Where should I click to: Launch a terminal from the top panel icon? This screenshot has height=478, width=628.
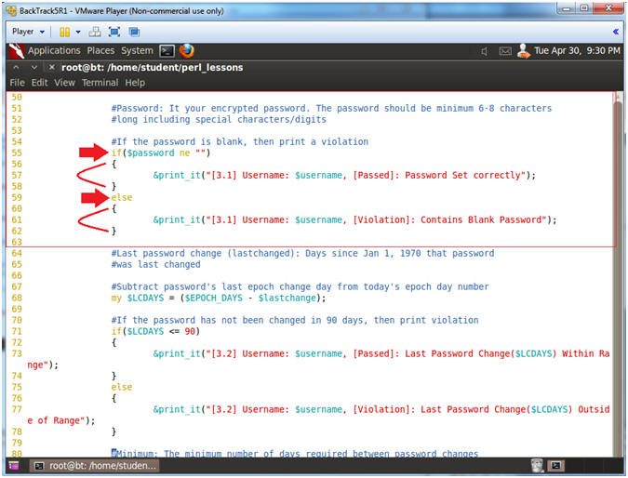(167, 51)
